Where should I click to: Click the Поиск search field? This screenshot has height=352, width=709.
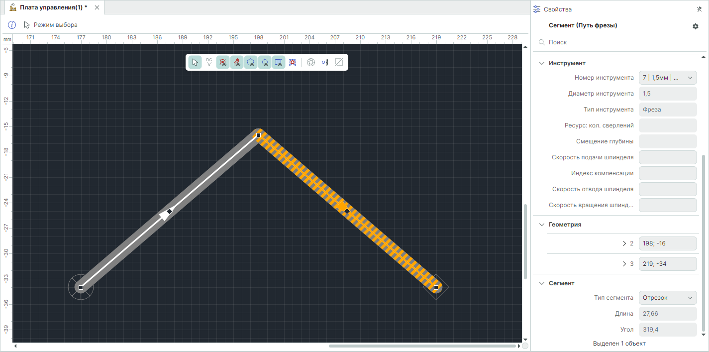pos(617,42)
